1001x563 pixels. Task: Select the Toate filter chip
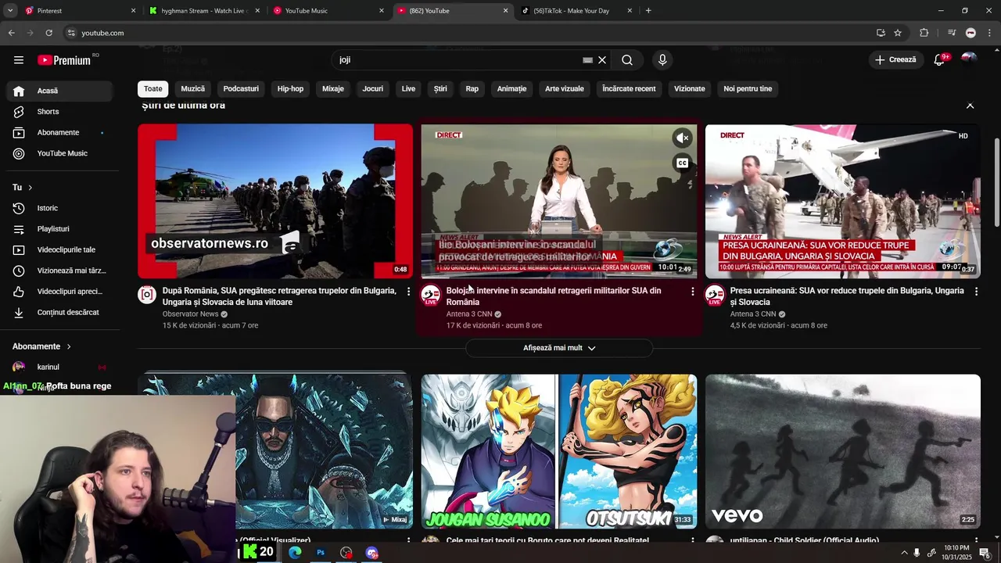tap(153, 89)
